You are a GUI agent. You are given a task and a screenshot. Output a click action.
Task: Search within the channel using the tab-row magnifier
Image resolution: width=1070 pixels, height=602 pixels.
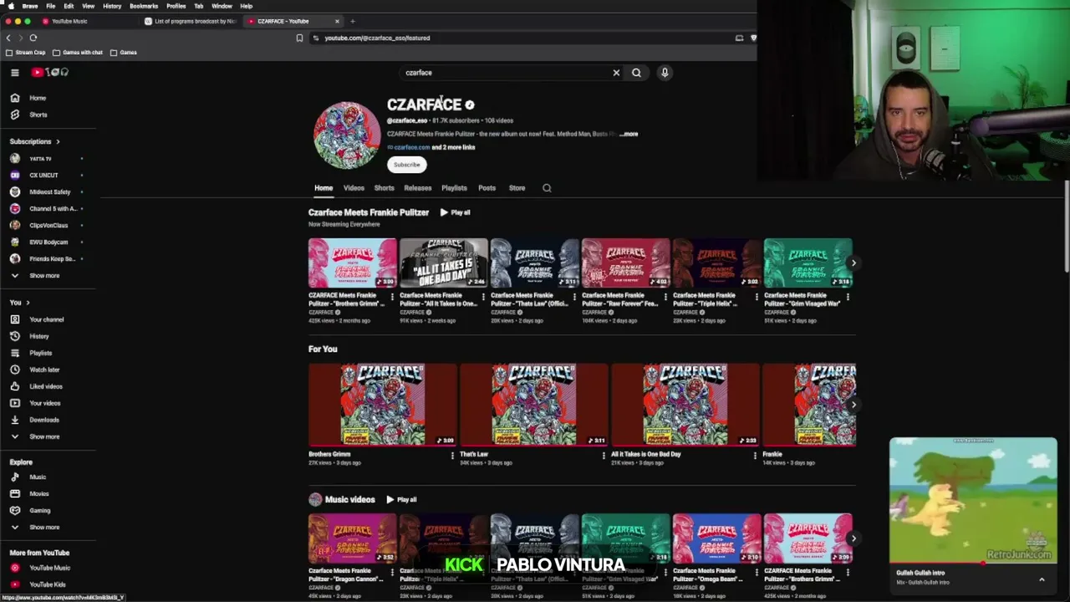coord(547,188)
